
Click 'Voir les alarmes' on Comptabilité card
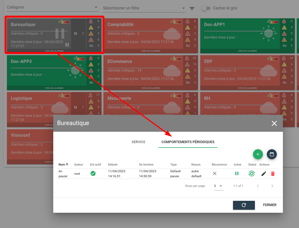tap(151, 51)
